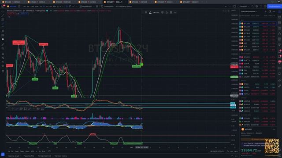Open more options in floating drawing toolbar
Viewport: 282px width, 158px height.
click(175, 12)
